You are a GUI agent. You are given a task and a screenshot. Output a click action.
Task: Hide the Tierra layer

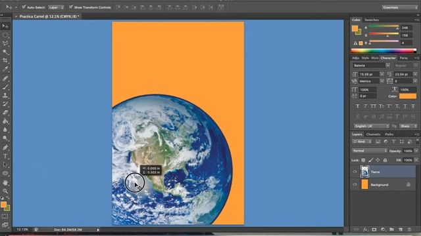(x=355, y=172)
